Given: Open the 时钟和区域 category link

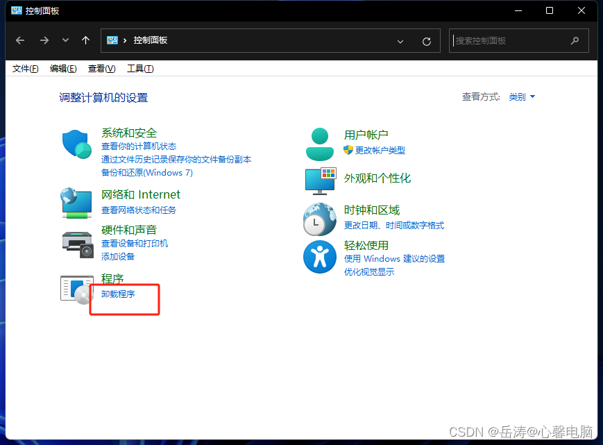Looking at the screenshot, I should pyautogui.click(x=372, y=210).
